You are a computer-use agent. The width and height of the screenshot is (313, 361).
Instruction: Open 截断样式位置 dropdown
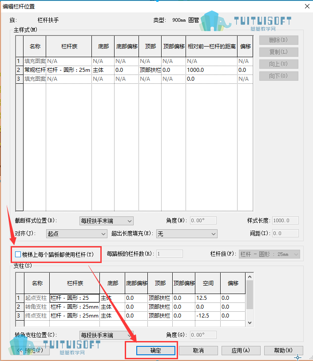pyautogui.click(x=106, y=221)
